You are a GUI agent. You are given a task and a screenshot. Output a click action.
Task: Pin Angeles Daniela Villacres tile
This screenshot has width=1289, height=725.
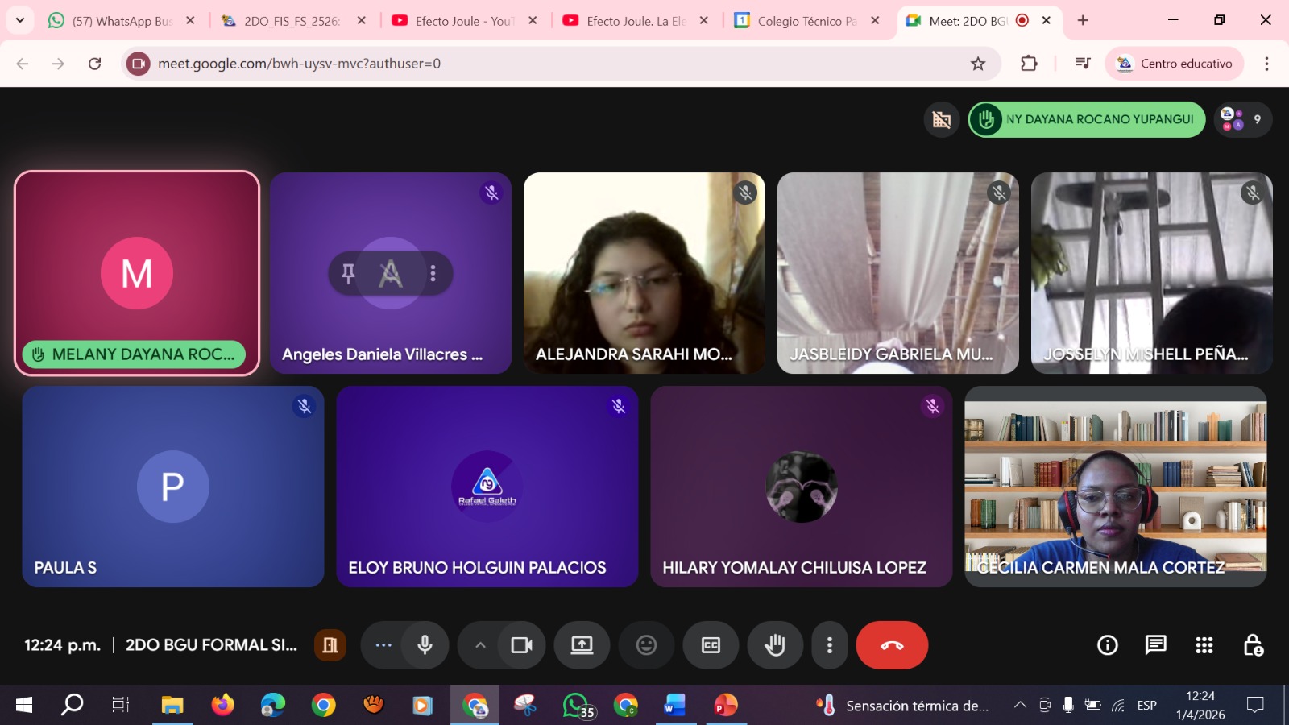tap(348, 274)
